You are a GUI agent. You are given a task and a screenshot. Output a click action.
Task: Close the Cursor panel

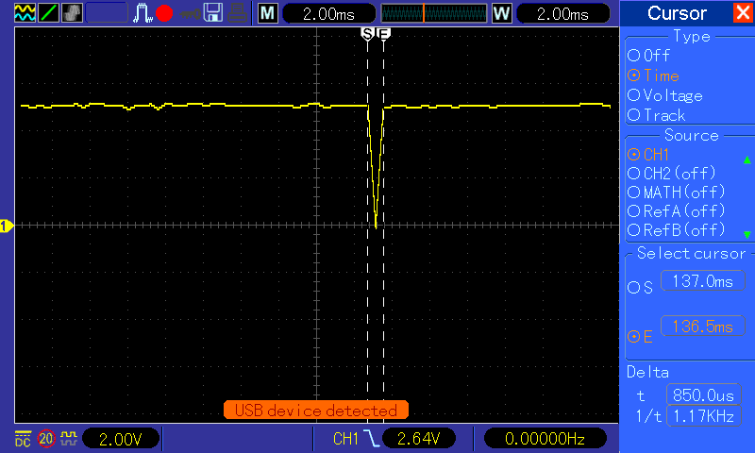743,13
